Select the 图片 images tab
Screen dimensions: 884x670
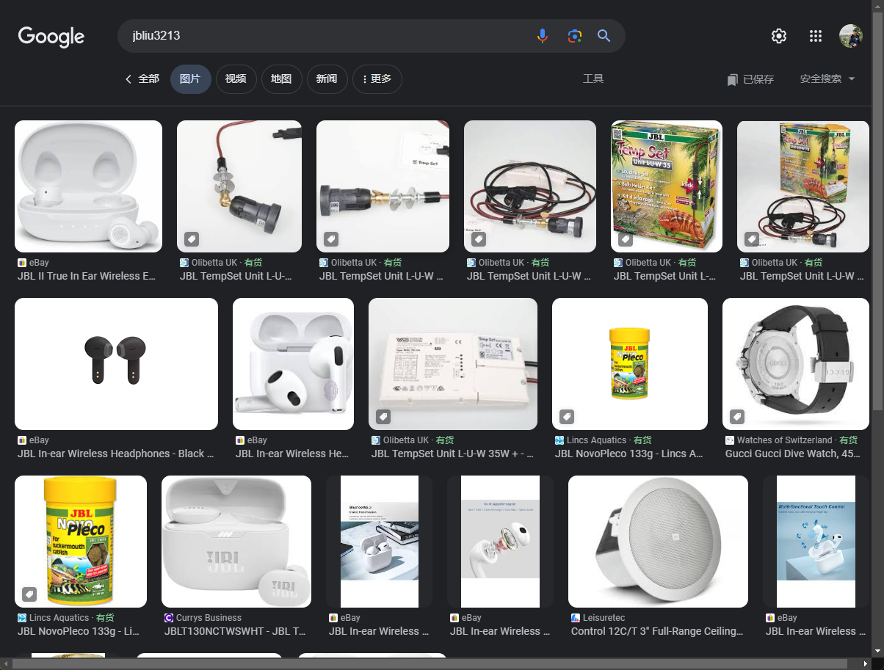[190, 79]
